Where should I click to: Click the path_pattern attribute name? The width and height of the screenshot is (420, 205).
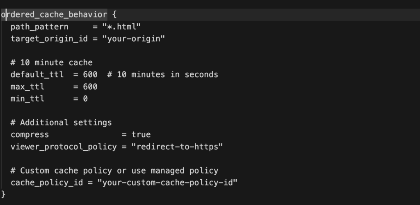34,27
